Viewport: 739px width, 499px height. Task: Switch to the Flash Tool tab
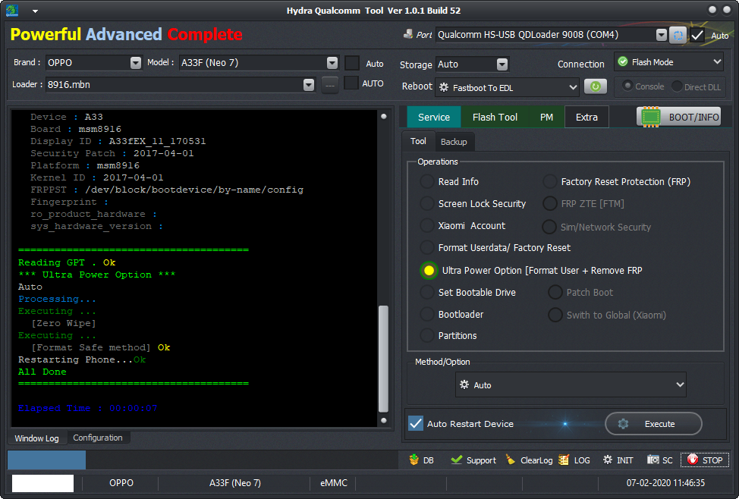coord(495,117)
